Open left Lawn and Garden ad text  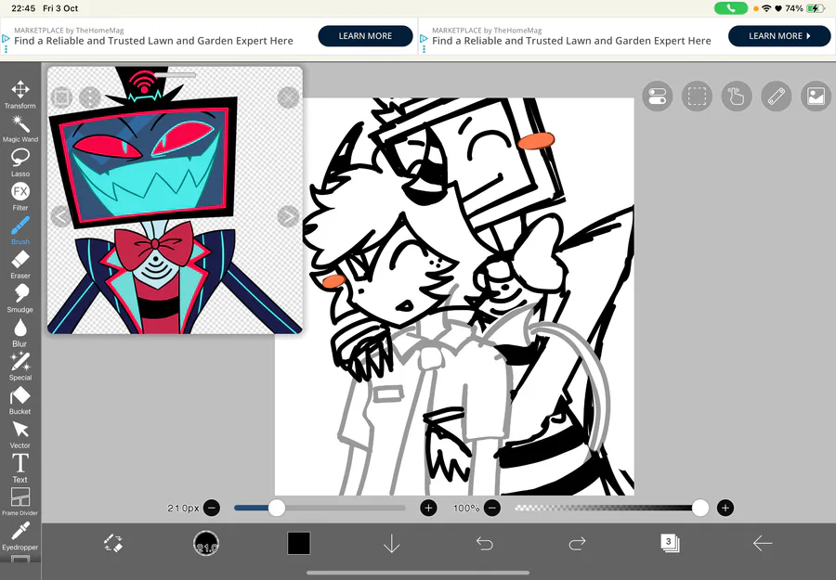click(x=153, y=41)
